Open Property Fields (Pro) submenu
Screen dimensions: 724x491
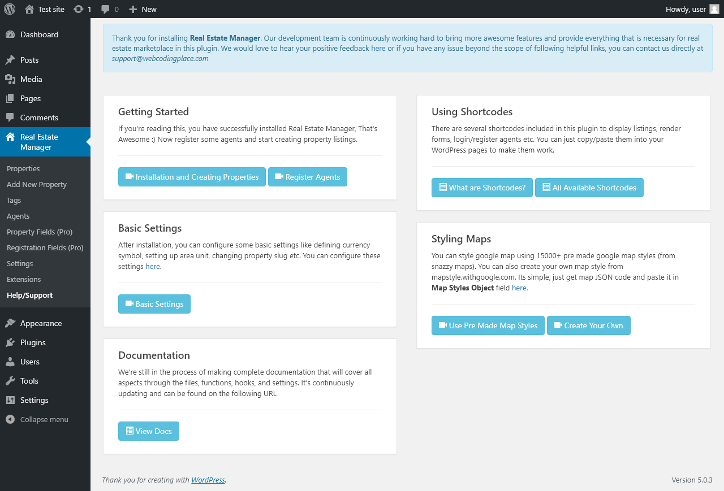point(40,232)
